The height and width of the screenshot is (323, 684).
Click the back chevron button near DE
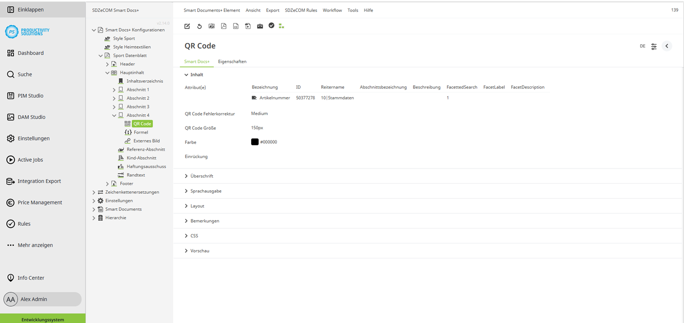pos(666,46)
